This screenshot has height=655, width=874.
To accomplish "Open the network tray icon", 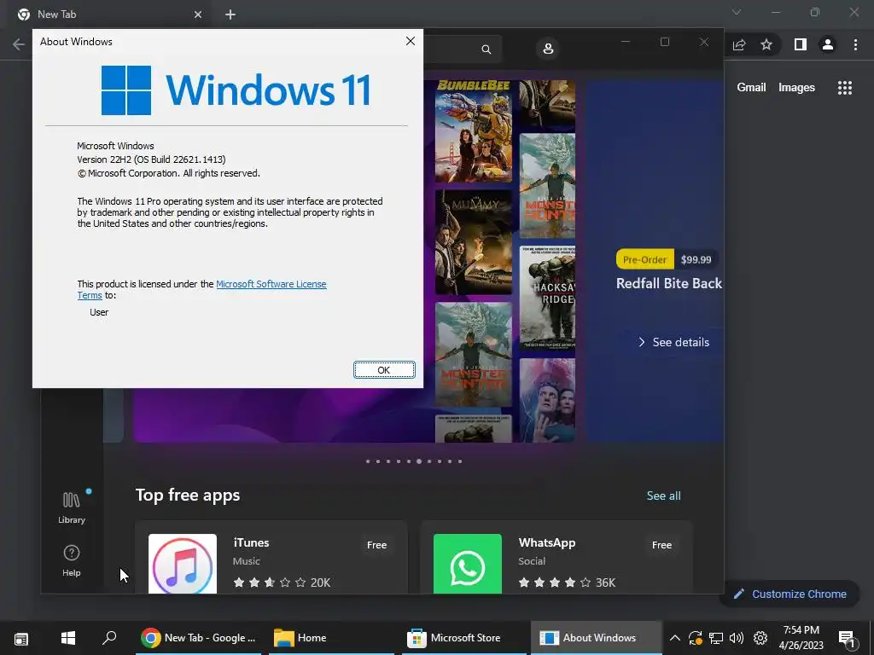I will point(716,638).
